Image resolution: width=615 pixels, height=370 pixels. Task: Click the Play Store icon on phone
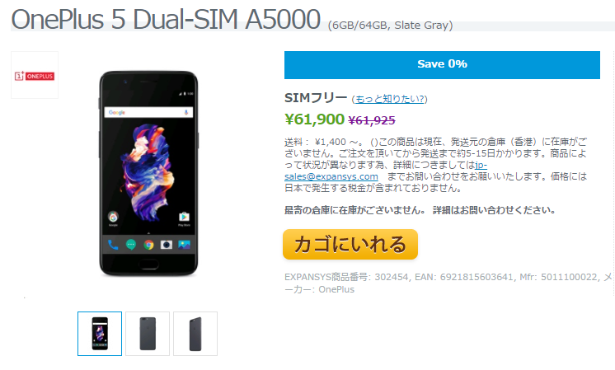[184, 217]
